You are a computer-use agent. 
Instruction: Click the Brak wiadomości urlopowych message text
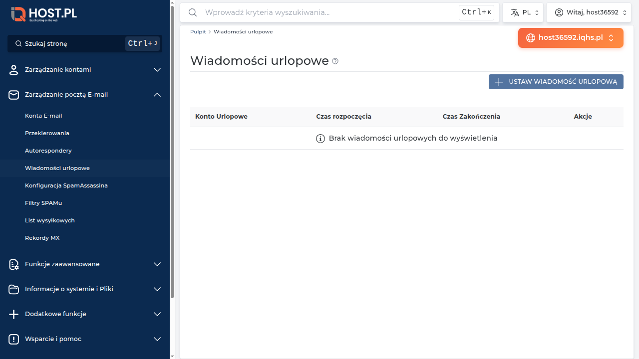413,138
